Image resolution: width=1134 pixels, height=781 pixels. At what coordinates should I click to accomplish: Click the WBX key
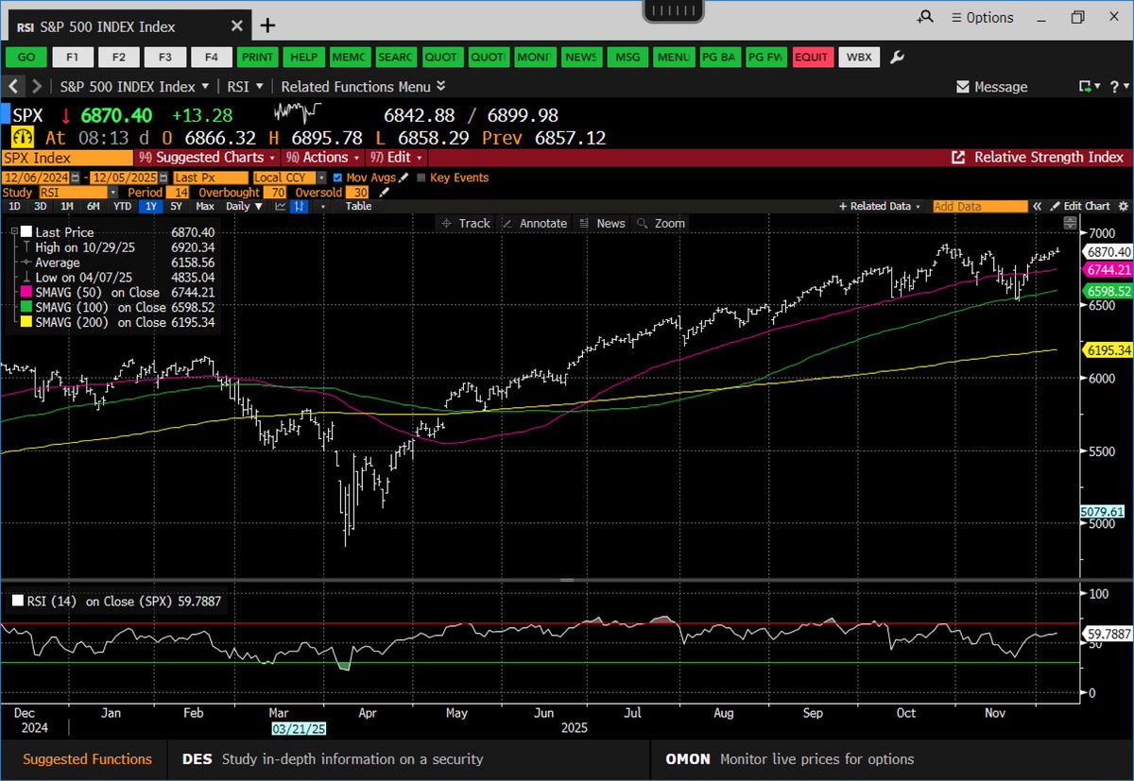tap(859, 57)
